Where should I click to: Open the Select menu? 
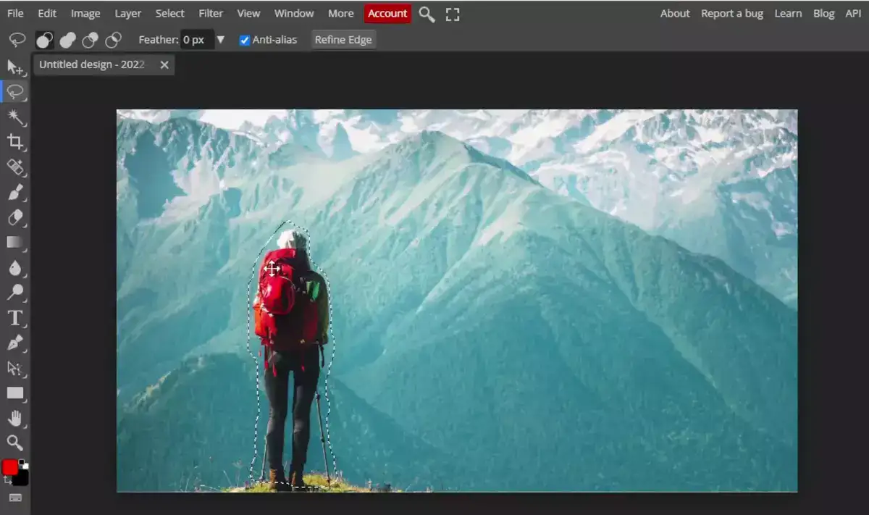coord(170,13)
